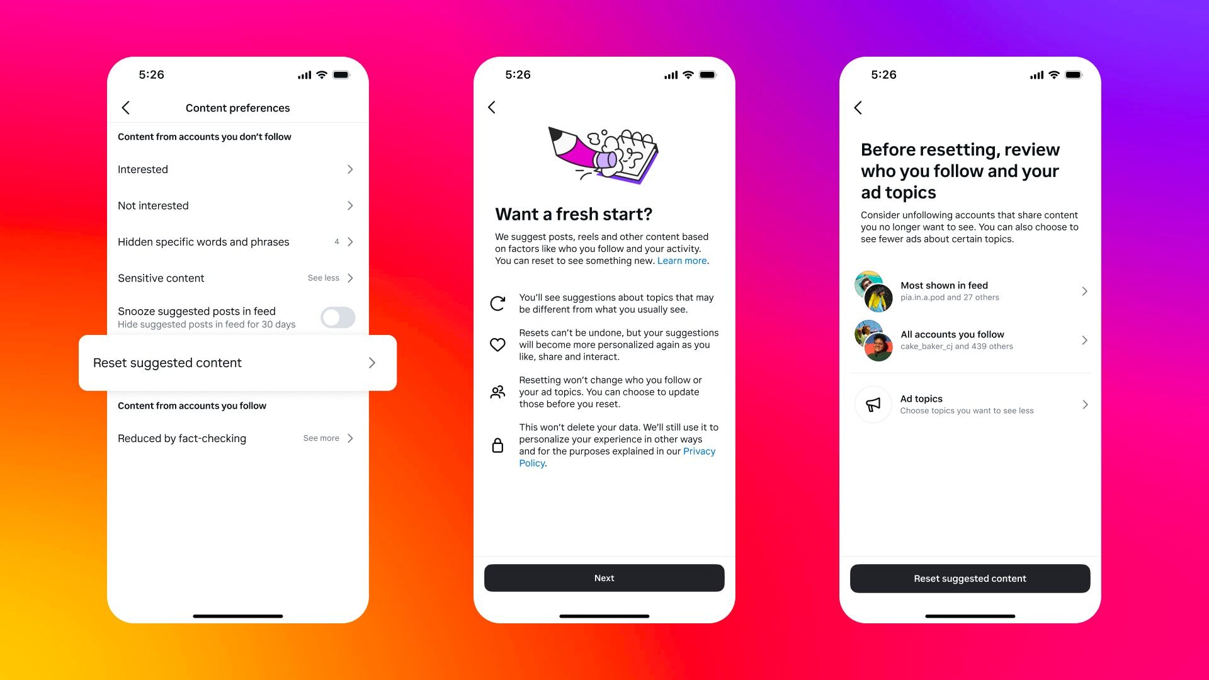The height and width of the screenshot is (680, 1209).
Task: Click Next button on fresh start screen
Action: click(604, 578)
